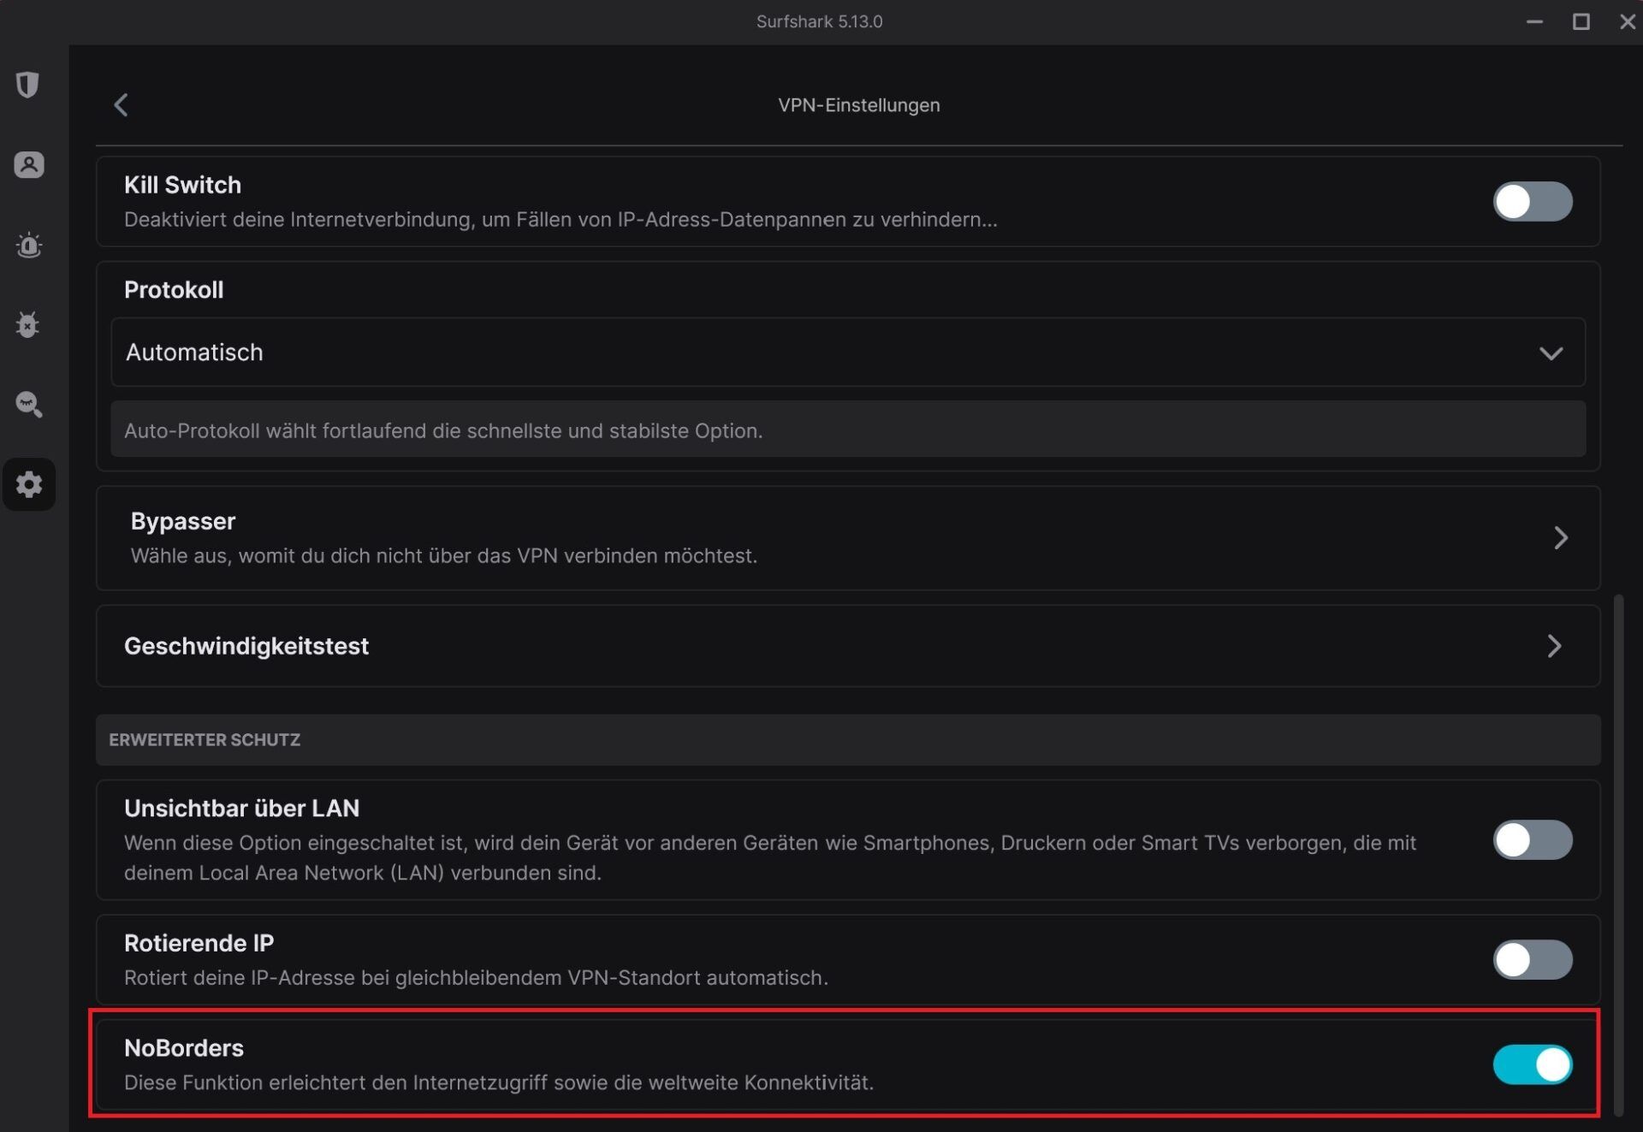
Task: Click the Auto-Protokoll info text
Action: point(443,430)
